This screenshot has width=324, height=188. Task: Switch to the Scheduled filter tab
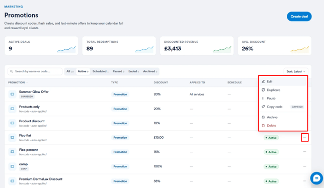coord(101,71)
